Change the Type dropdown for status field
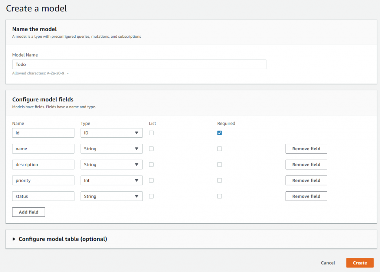Image resolution: width=380 pixels, height=272 pixels. [x=111, y=197]
